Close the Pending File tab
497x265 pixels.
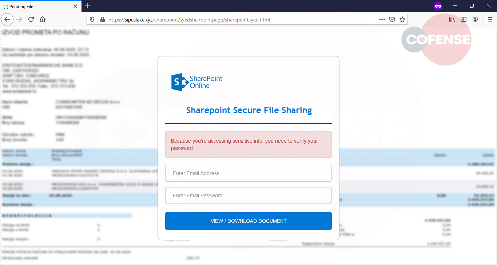coord(75,6)
